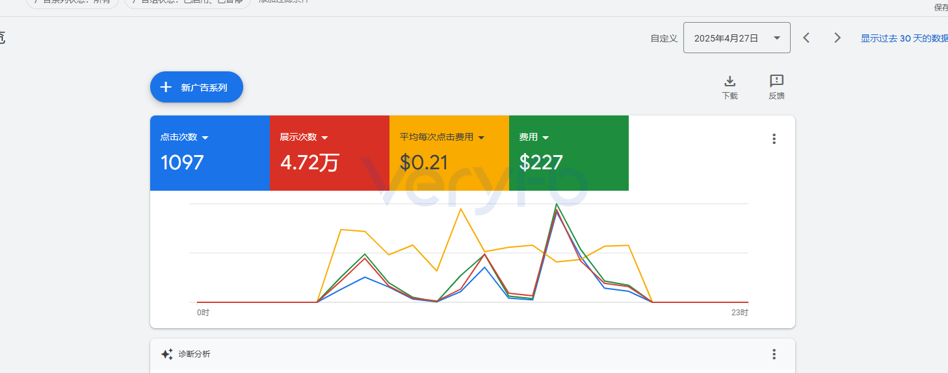
Task: Select the yellow $0.21 CPC card
Action: (449, 153)
